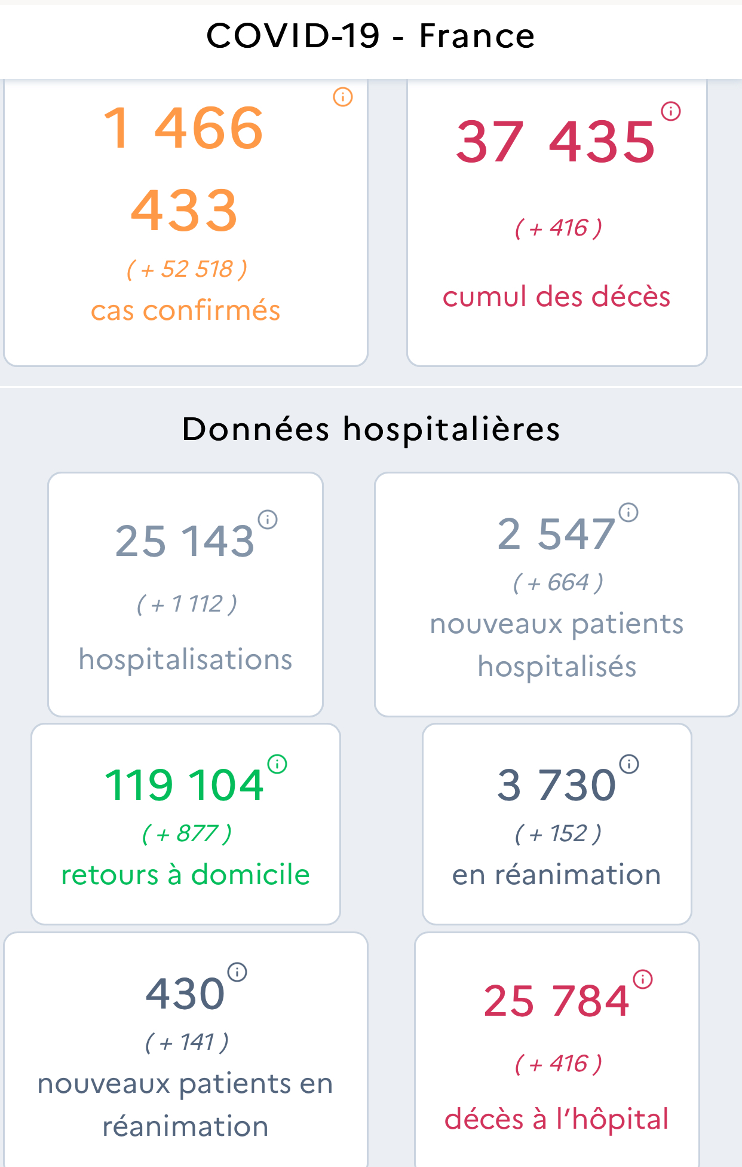
Task: Tap info icon next to 25 143 hospitalisations
Action: [x=268, y=520]
